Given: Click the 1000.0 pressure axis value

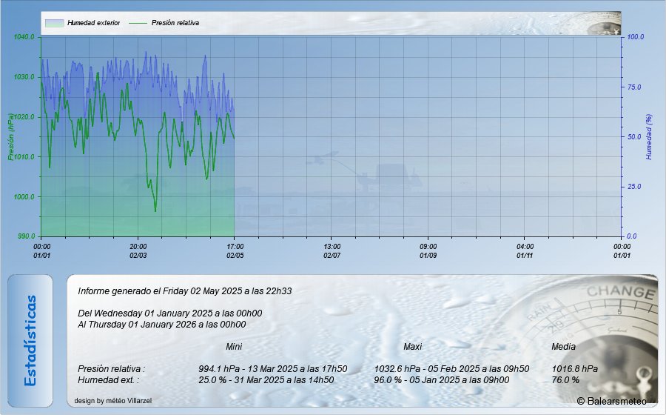Looking at the screenshot, I should coord(24,197).
